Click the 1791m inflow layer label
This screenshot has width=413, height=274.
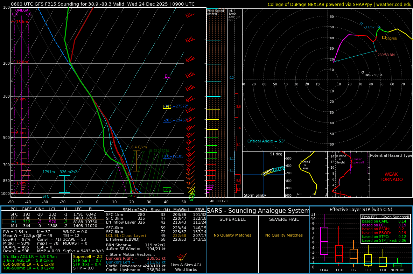coord(49,172)
